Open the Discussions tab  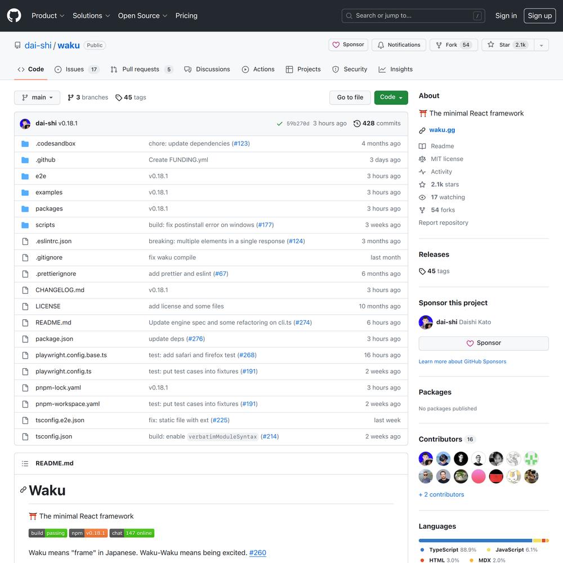207,69
